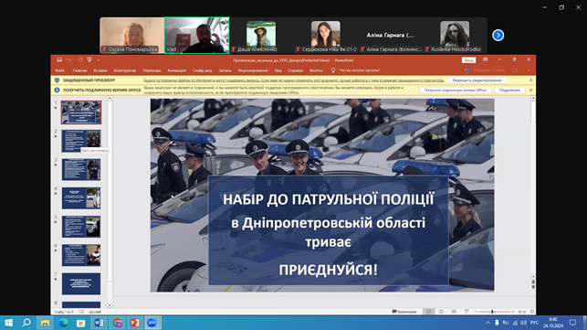Click the Подробнее button

[x=509, y=90]
